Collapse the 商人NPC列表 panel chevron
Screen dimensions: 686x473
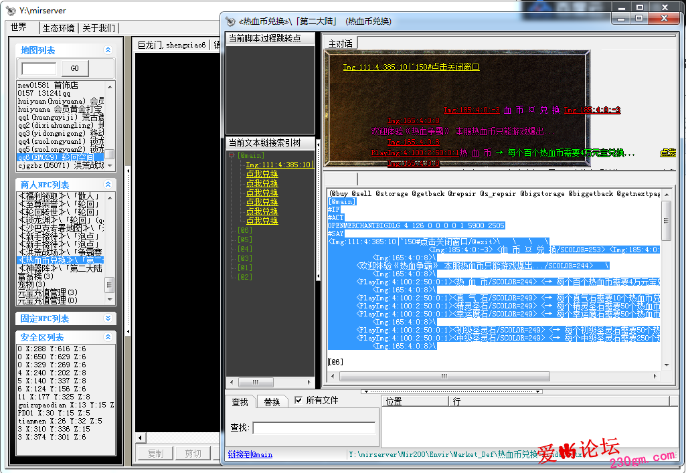108,184
